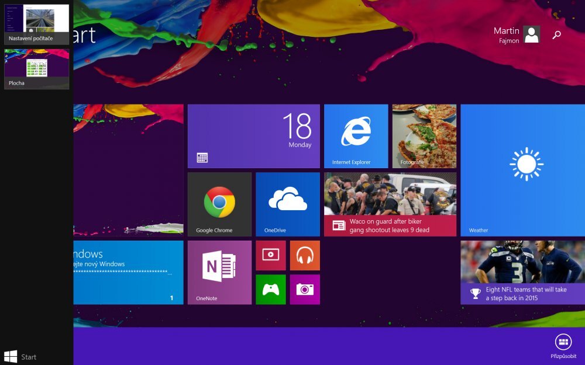
Task: Open the Calendar tile showing 18 Monday
Action: (254, 136)
